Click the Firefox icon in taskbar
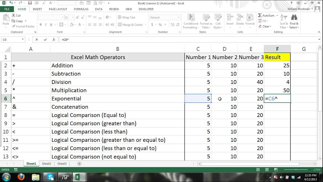The height and width of the screenshot is (182, 323). pos(21,177)
